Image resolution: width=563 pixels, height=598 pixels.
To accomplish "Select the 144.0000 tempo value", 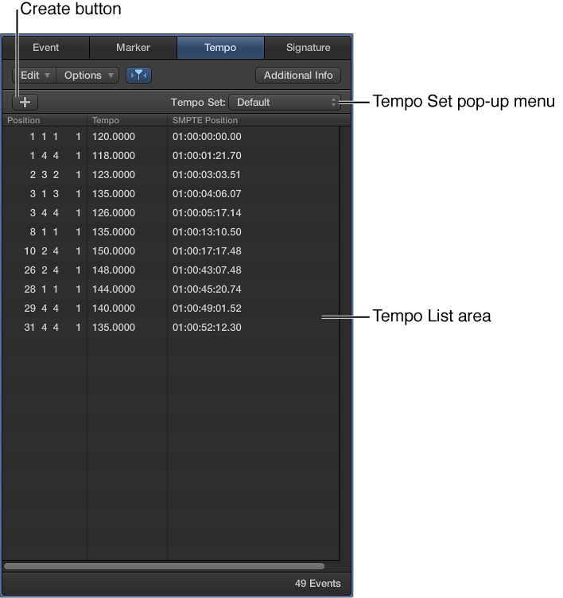I will click(x=114, y=289).
